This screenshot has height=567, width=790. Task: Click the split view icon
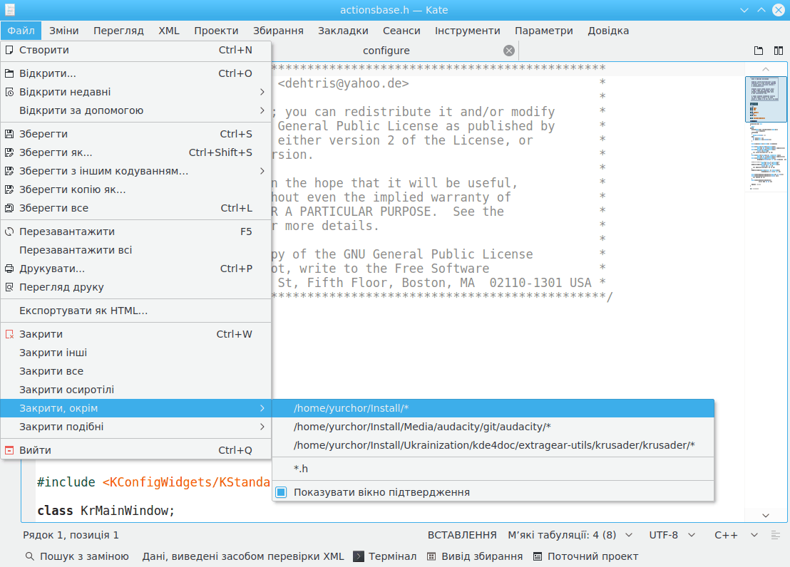pos(777,51)
